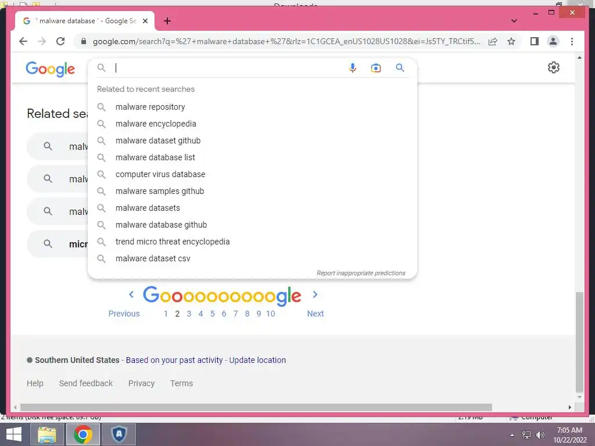This screenshot has width=595, height=446.
Task: Click the 'Update location' link
Action: click(x=257, y=360)
